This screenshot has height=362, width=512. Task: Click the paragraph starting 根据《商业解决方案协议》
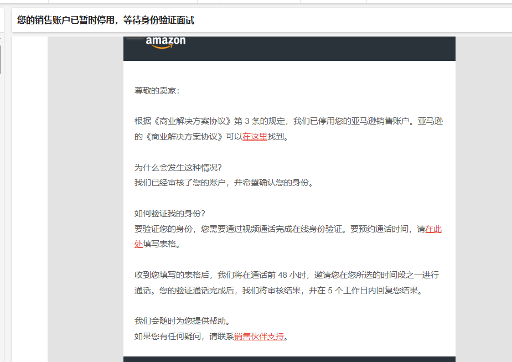(288, 129)
